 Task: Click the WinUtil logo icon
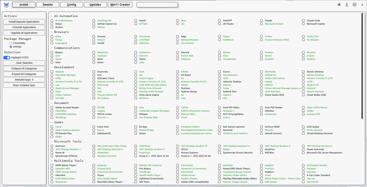click(6, 5)
